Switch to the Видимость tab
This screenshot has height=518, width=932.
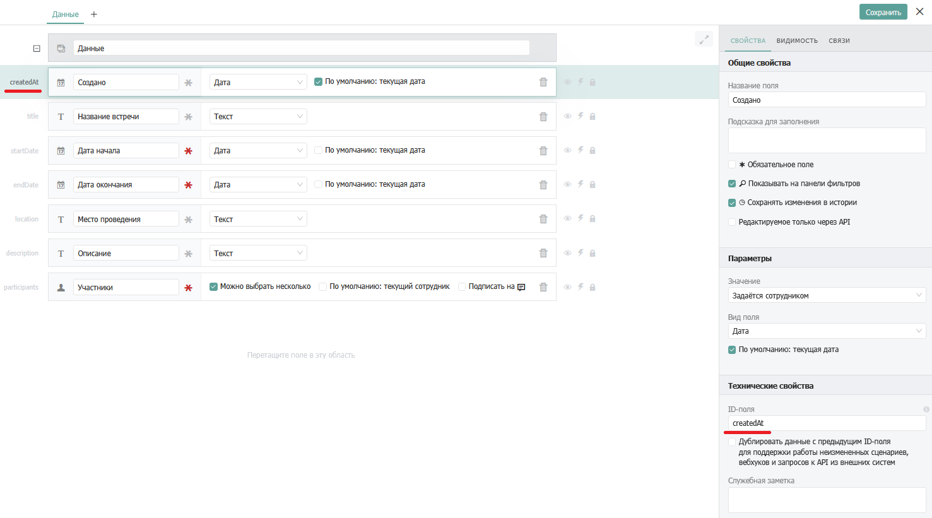(x=797, y=40)
